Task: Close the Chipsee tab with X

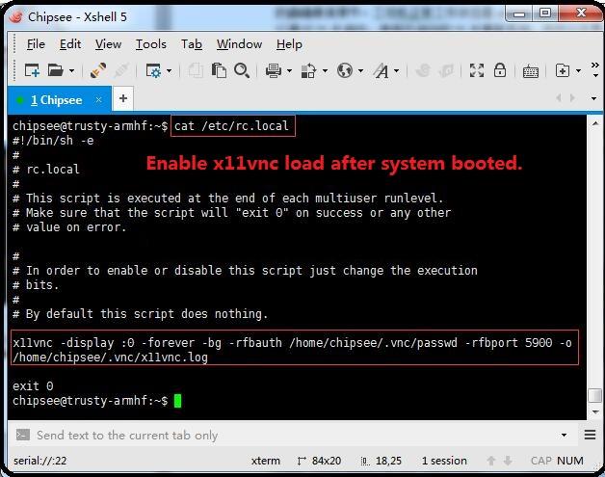Action: [99, 100]
